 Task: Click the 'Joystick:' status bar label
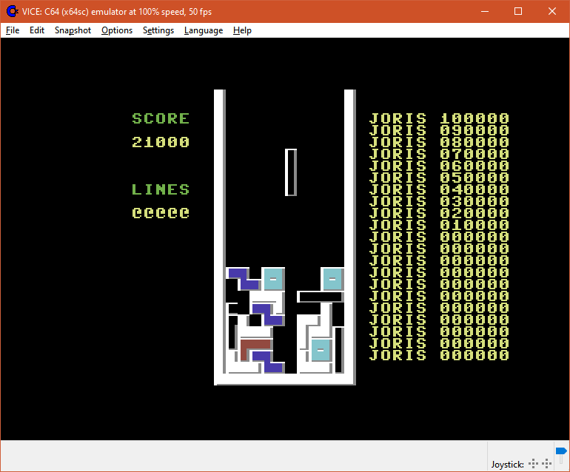pos(507,464)
